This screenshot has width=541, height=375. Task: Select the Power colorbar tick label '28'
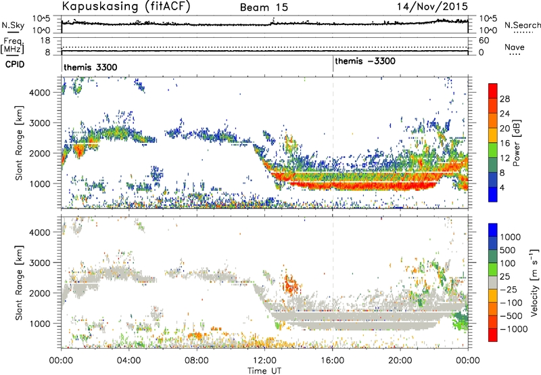click(x=504, y=99)
